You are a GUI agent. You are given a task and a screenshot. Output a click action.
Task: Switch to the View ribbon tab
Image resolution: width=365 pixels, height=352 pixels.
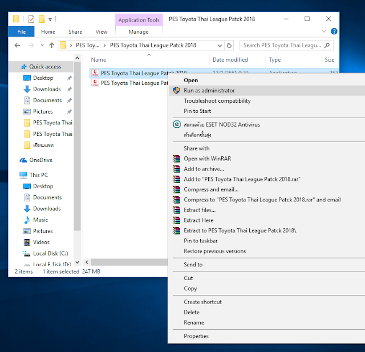[102, 31]
